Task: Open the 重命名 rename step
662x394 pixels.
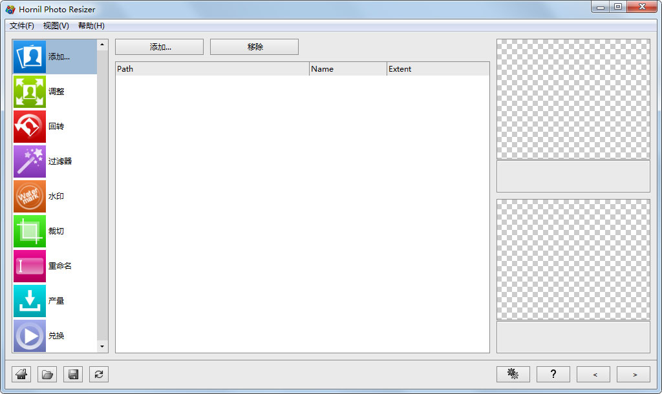Action: pos(55,266)
